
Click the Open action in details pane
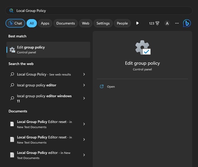click(x=111, y=87)
